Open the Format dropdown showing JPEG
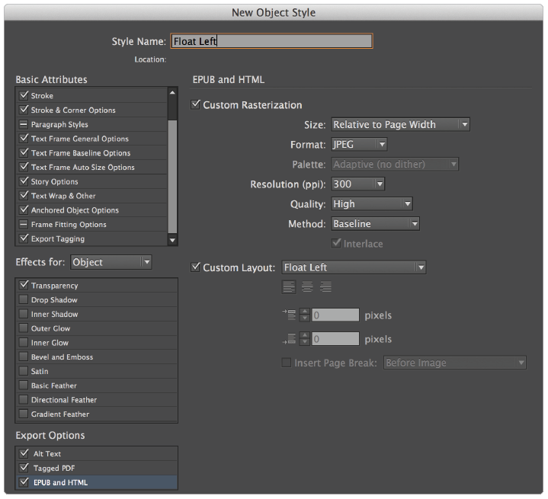The image size is (548, 499). pos(359,145)
